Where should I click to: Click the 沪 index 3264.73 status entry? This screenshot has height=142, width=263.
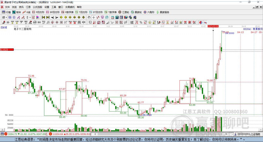tap(25, 134)
